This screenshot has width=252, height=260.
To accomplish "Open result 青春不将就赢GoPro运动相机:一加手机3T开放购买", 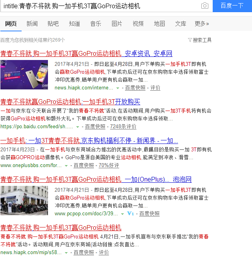I will click(70, 102).
